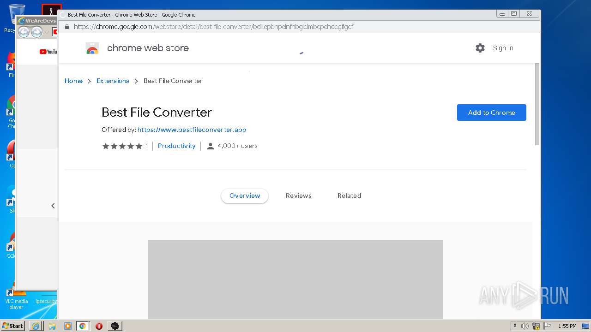Image resolution: width=591 pixels, height=332 pixels.
Task: Go forward in the WeAreDevs IE window
Action: click(x=36, y=32)
